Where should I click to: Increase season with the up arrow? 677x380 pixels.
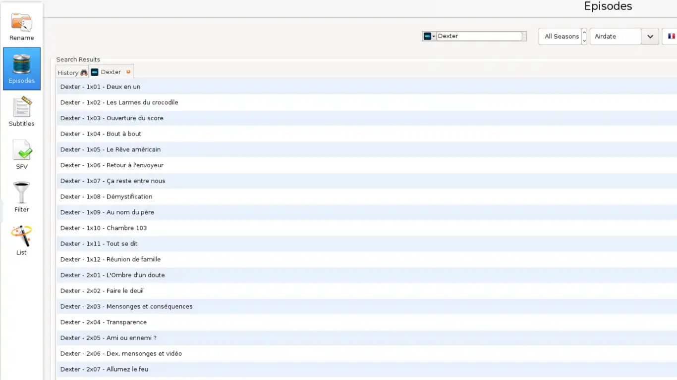(x=584, y=33)
